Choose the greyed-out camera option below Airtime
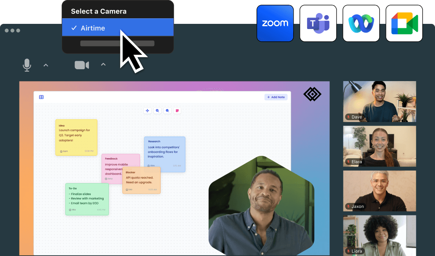435x256 pixels. point(118,43)
